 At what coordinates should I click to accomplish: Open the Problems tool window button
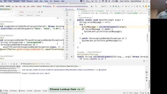click(13, 91)
